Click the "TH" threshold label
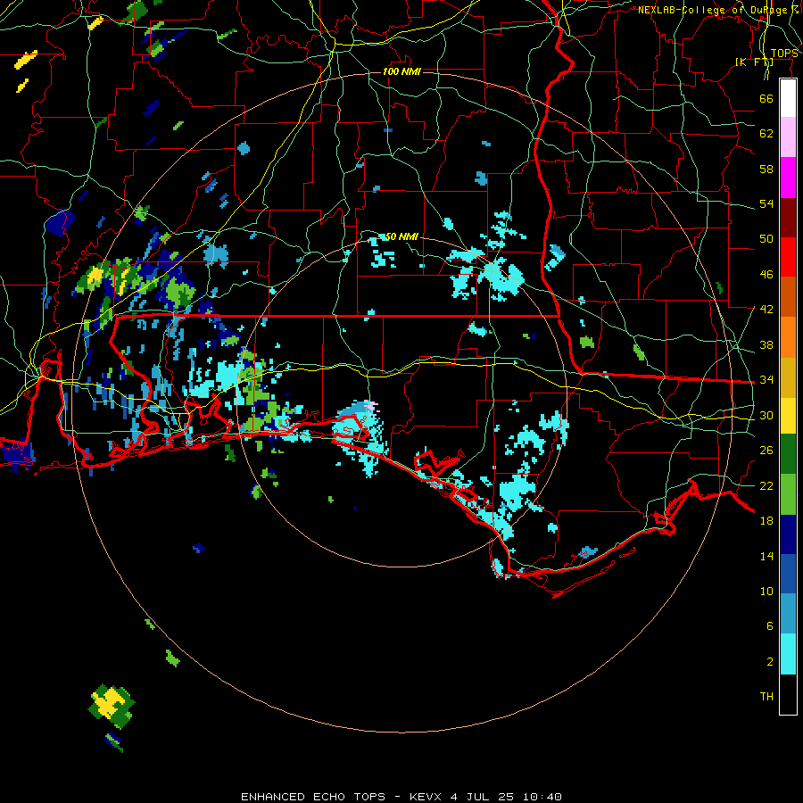 766,697
